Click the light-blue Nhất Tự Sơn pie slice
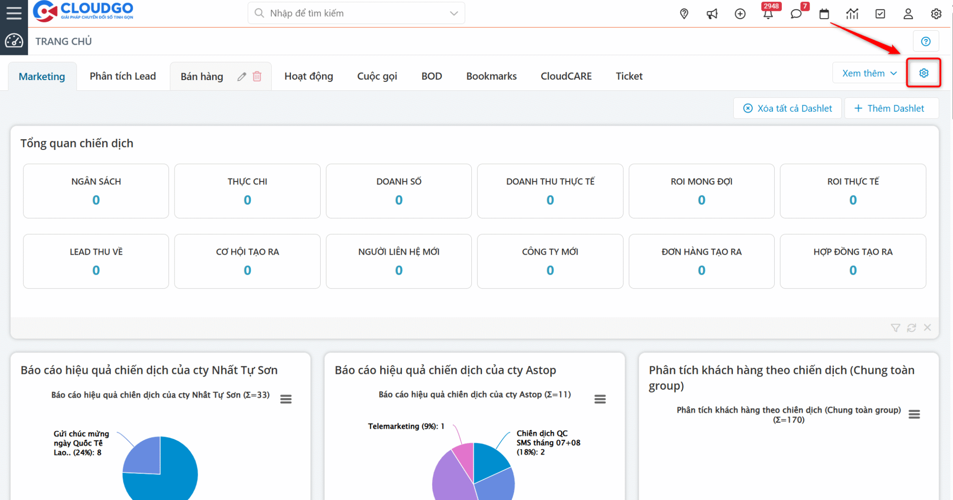953x500 pixels. (x=145, y=458)
